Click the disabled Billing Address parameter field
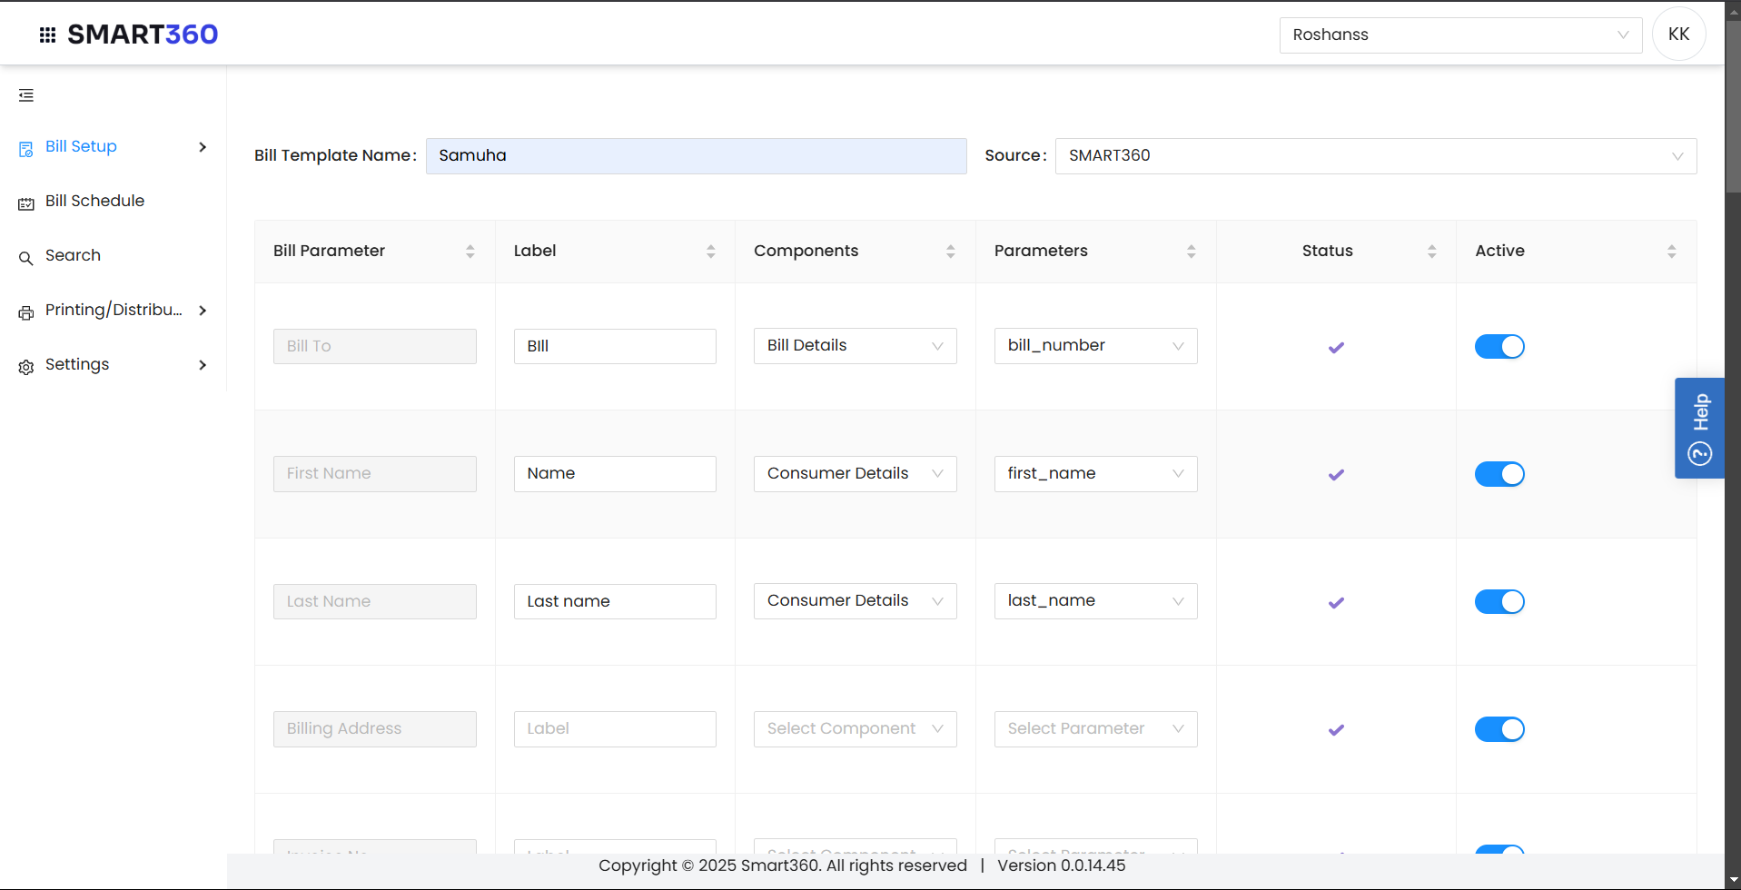The image size is (1741, 890). pyautogui.click(x=374, y=729)
